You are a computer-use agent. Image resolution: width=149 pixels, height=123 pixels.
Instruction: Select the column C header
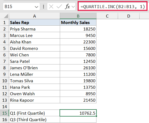107,16
